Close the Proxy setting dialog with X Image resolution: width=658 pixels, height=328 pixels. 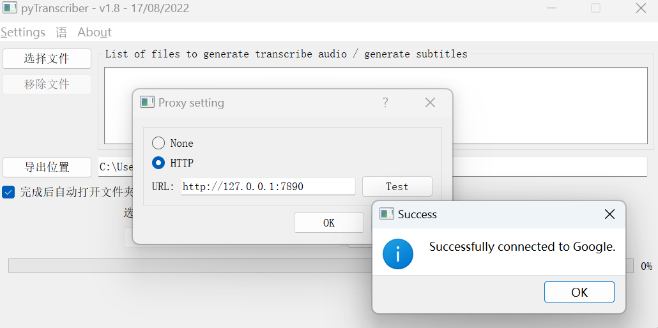pyautogui.click(x=430, y=103)
